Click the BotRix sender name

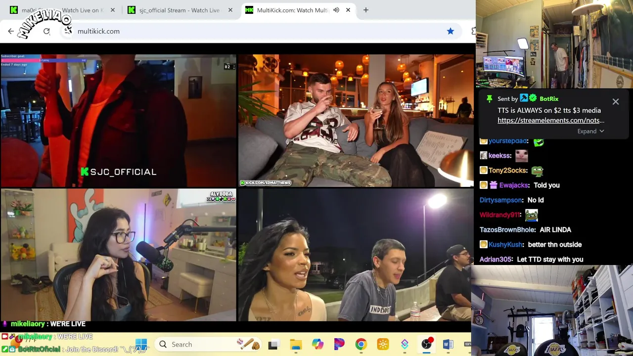[x=549, y=98]
